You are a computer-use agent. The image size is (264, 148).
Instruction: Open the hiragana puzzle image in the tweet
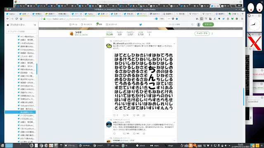click(x=144, y=81)
